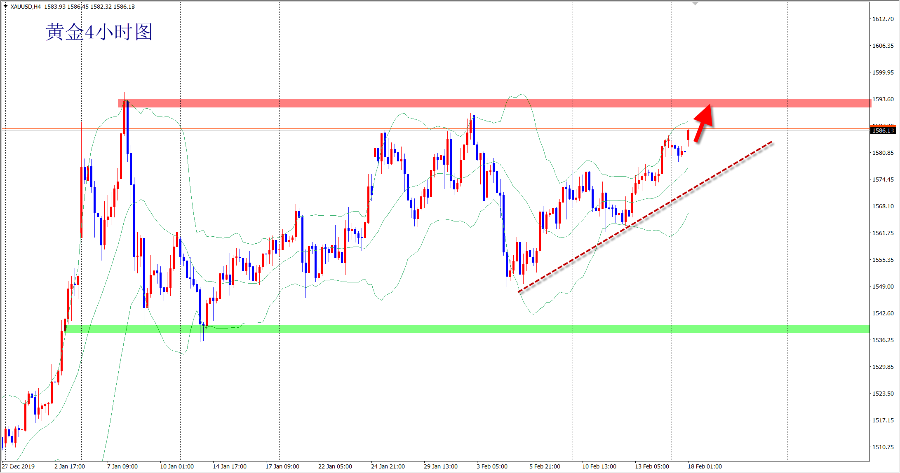Click the gray chart shift triangle marker

pos(695,3)
